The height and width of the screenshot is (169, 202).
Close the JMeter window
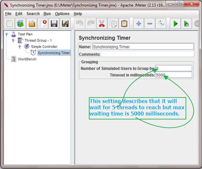click(191, 4)
